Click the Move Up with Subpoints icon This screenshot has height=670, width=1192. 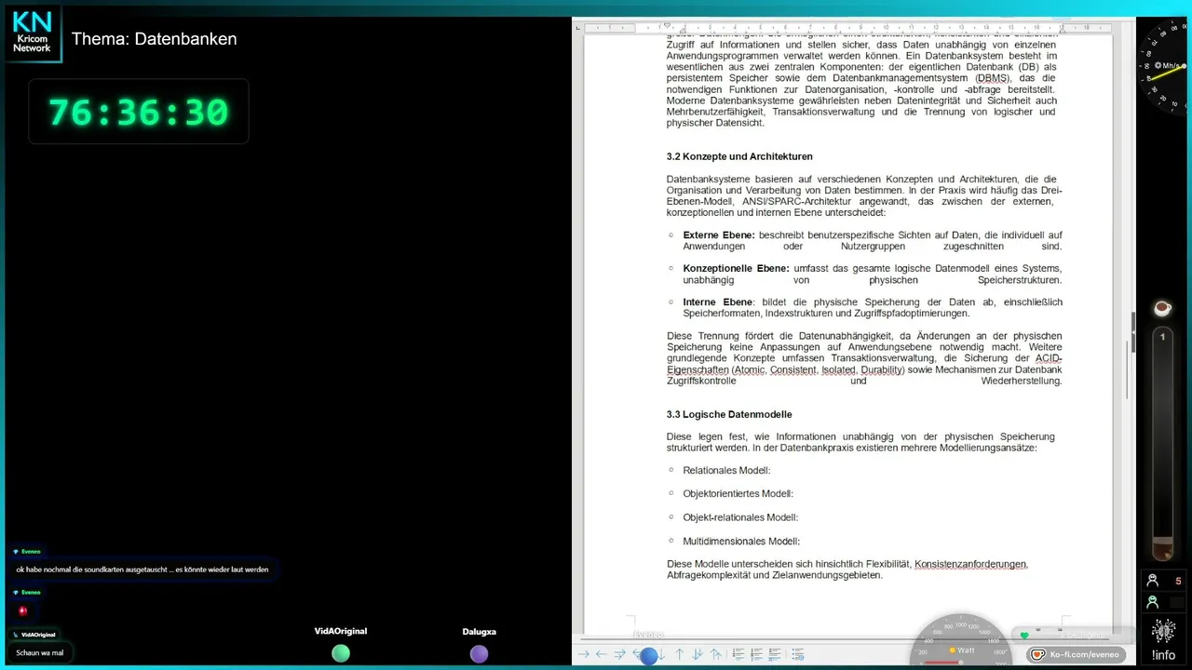pyautogui.click(x=716, y=654)
